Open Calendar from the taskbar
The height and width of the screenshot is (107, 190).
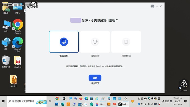click(x=114, y=99)
